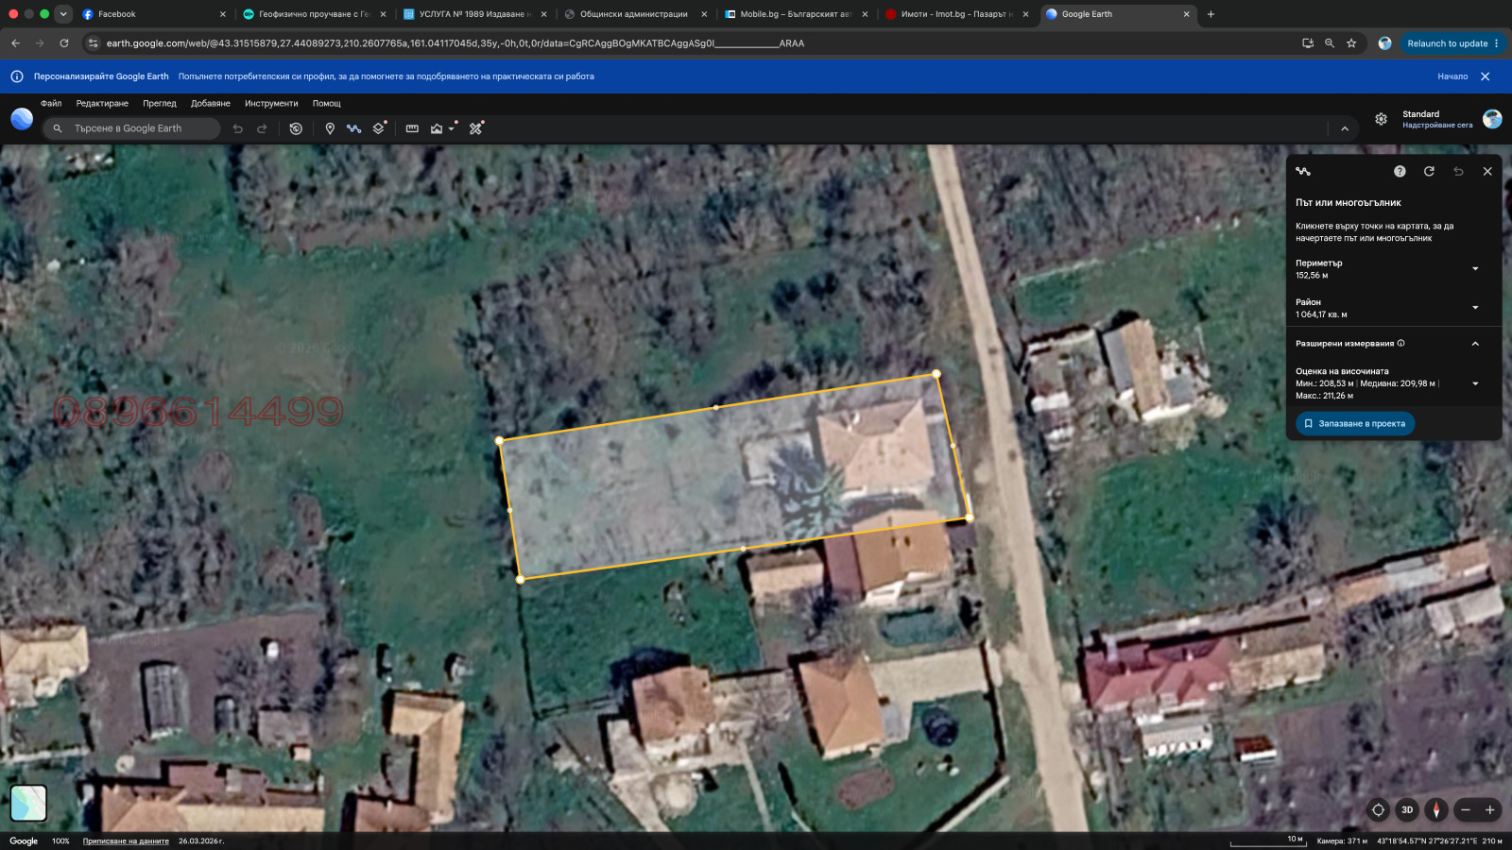The width and height of the screenshot is (1512, 850).
Task: Switch to the Mobile.bg browser tab
Action: pos(794,14)
